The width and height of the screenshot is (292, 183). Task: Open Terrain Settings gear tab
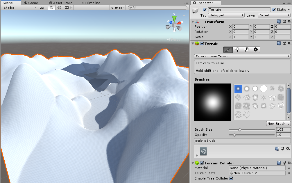[x=255, y=50]
